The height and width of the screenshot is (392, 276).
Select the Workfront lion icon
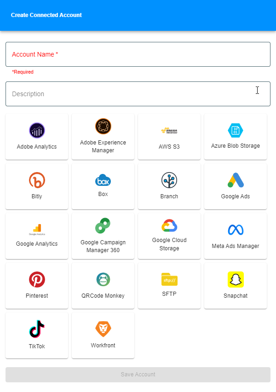[103, 329]
